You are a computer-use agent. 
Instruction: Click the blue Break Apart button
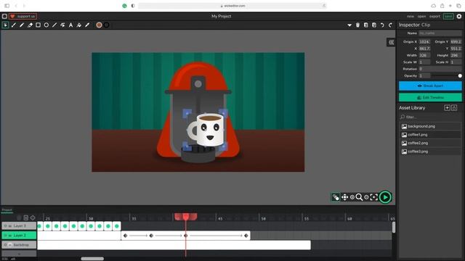click(x=430, y=86)
